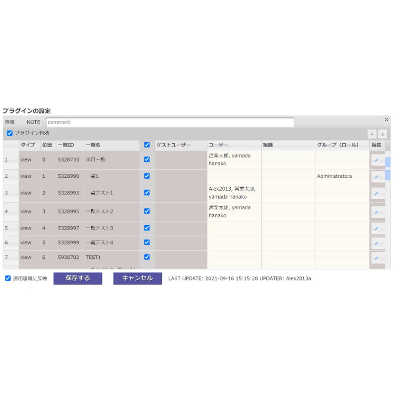Uncheck the checkbox for row 5328990

click(x=147, y=176)
